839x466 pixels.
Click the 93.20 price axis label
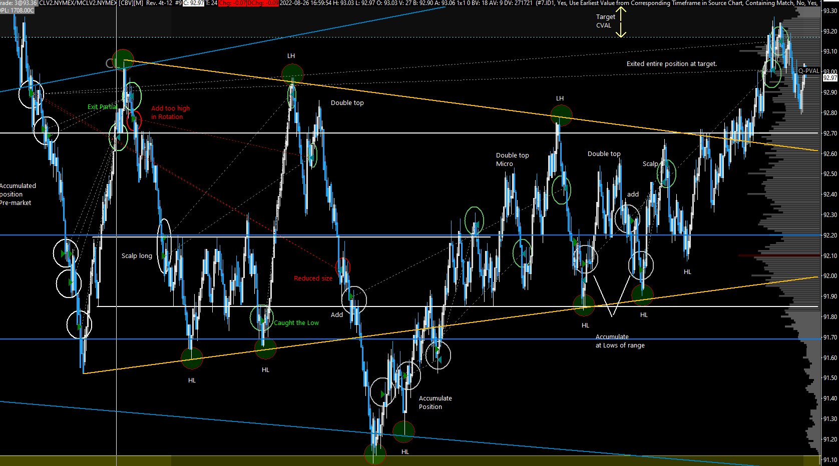pos(830,31)
